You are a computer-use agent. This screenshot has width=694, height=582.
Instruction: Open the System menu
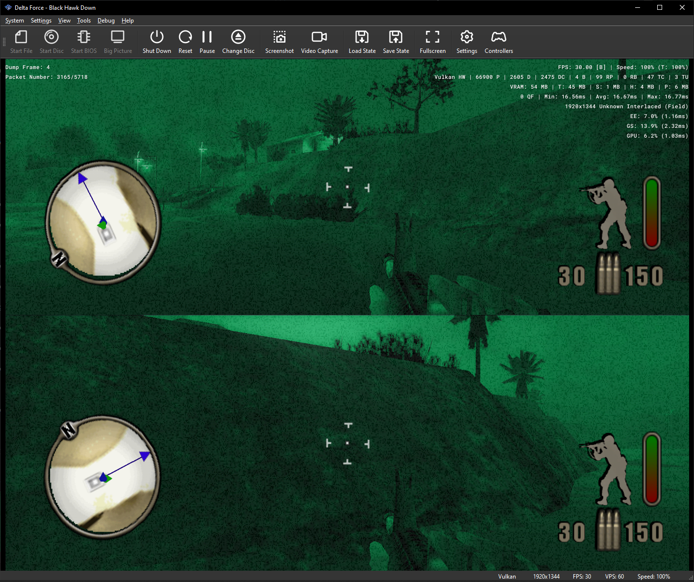pyautogui.click(x=15, y=21)
